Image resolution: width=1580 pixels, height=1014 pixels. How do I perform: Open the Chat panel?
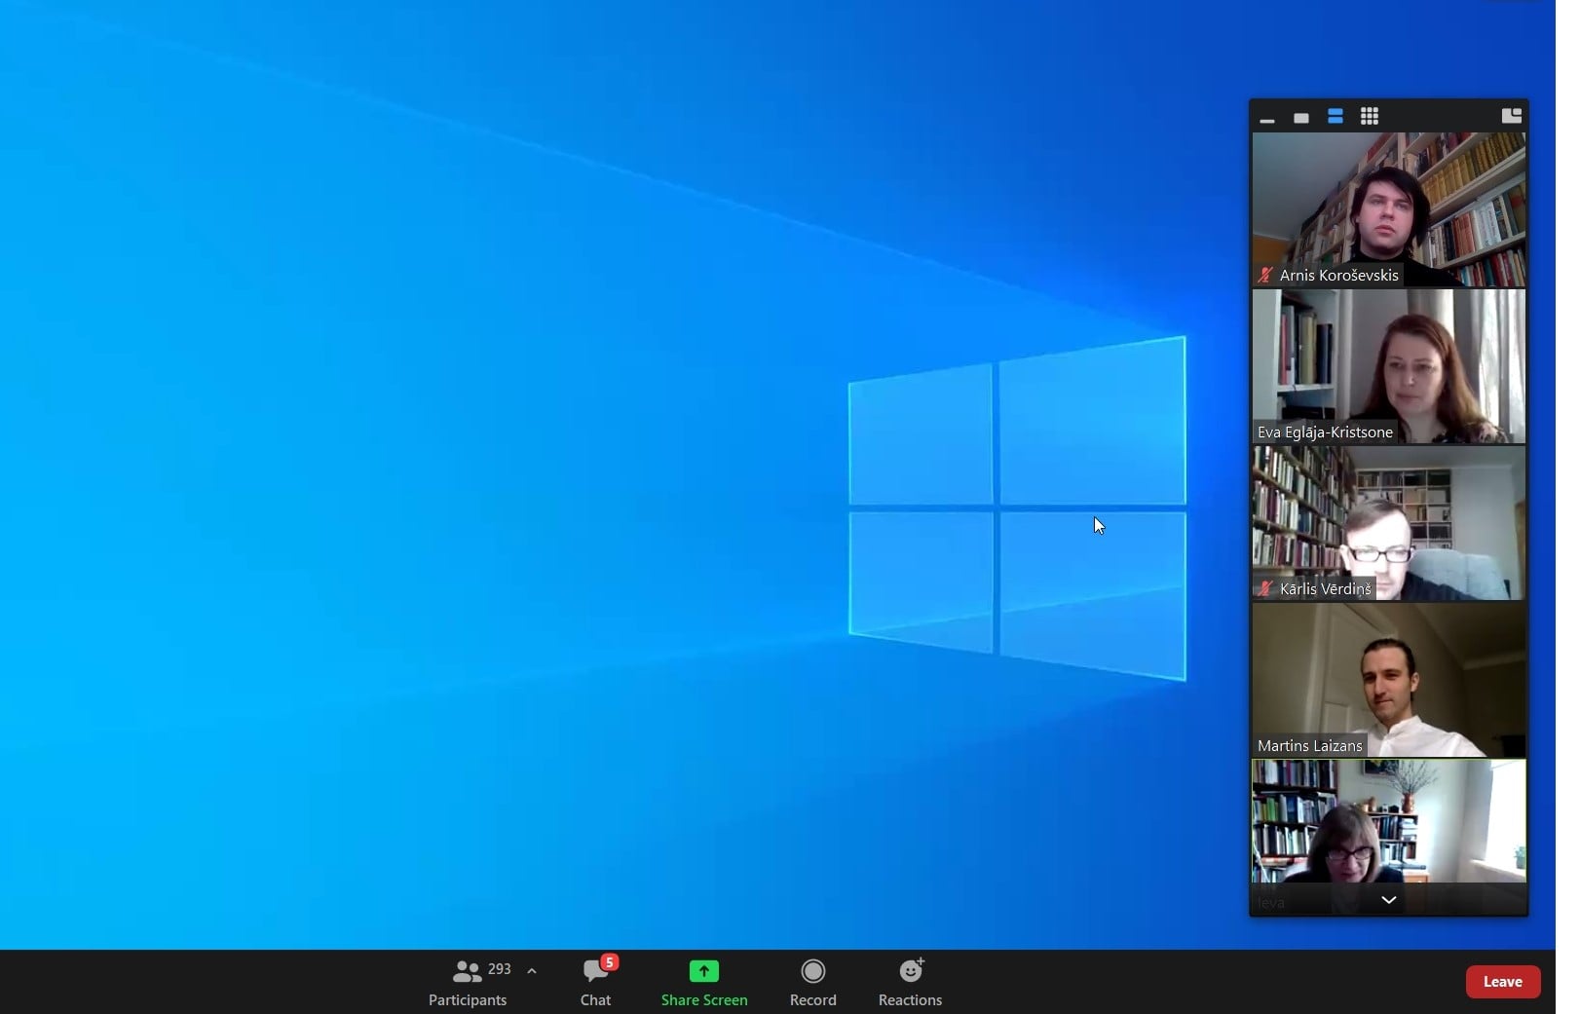[x=596, y=982]
